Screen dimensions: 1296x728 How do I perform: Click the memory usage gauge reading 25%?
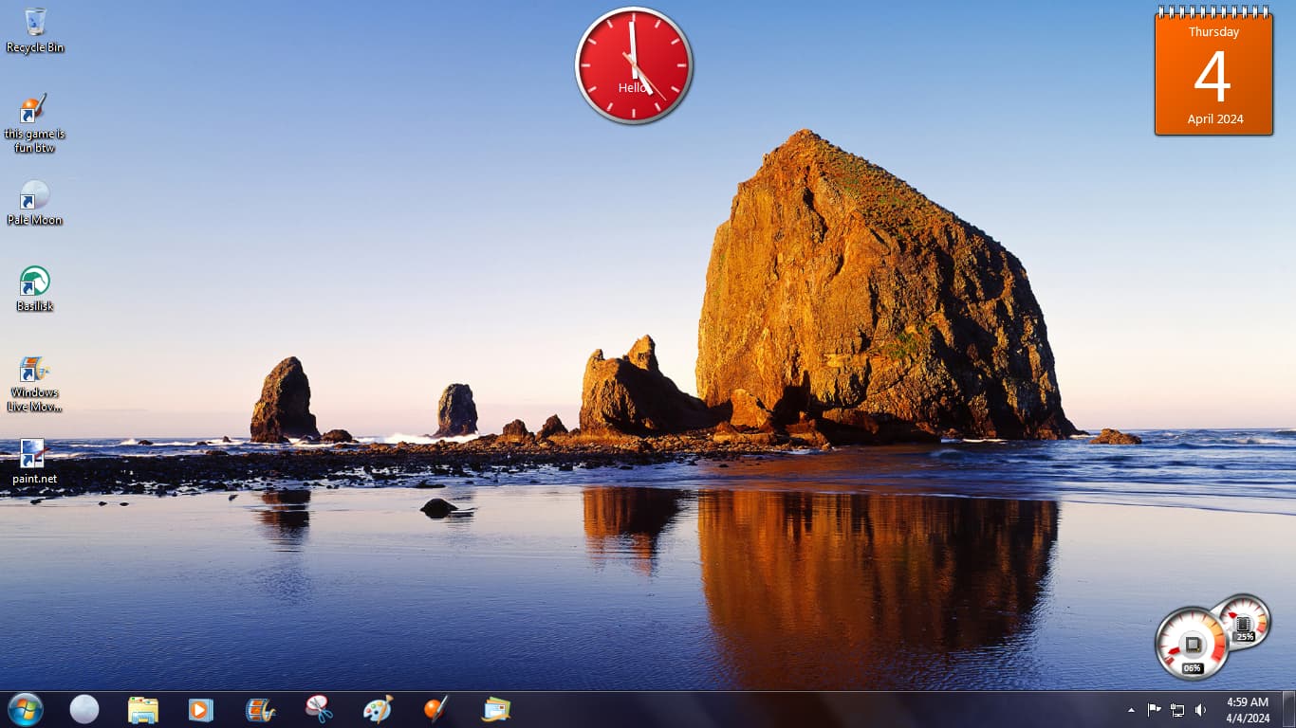click(x=1244, y=622)
